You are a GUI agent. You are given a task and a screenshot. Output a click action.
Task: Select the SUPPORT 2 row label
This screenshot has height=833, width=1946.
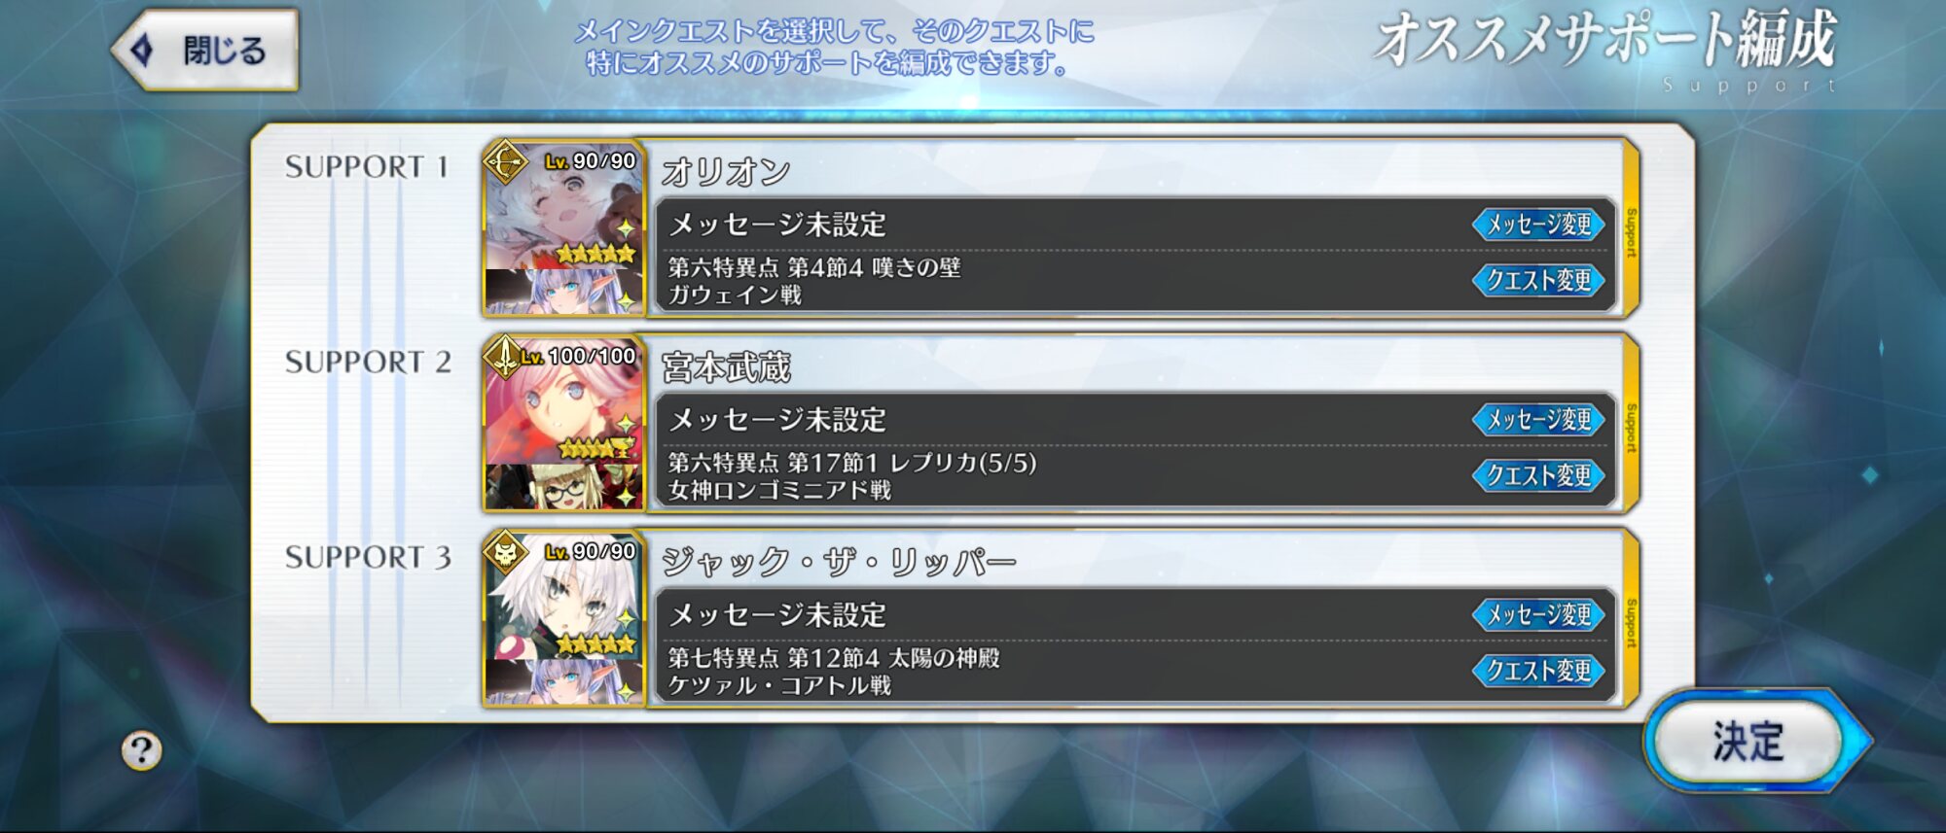368,363
